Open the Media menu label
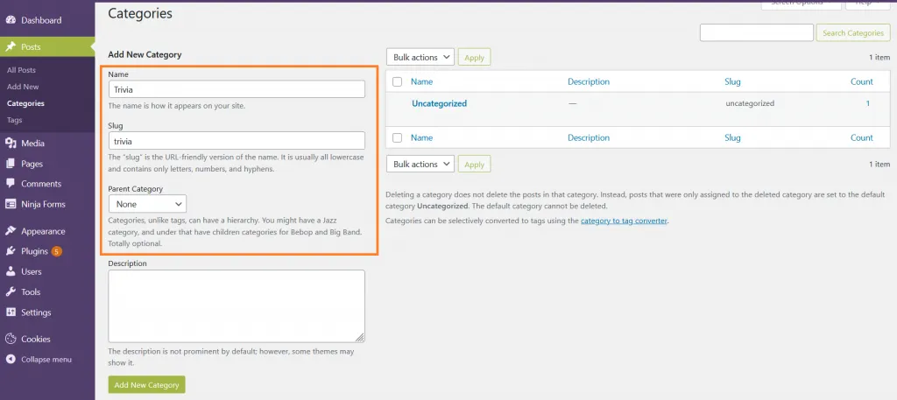Screen dimensions: 897x400 32,144
